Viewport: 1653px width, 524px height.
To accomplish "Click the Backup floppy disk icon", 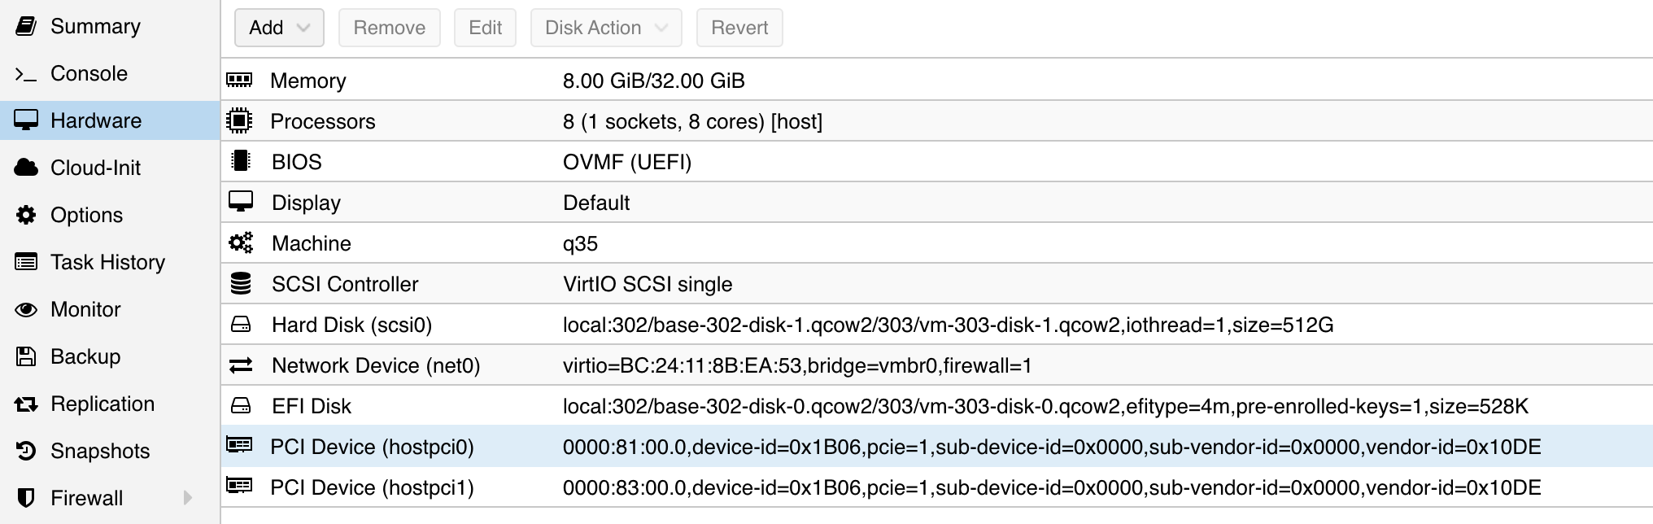I will pos(26,356).
